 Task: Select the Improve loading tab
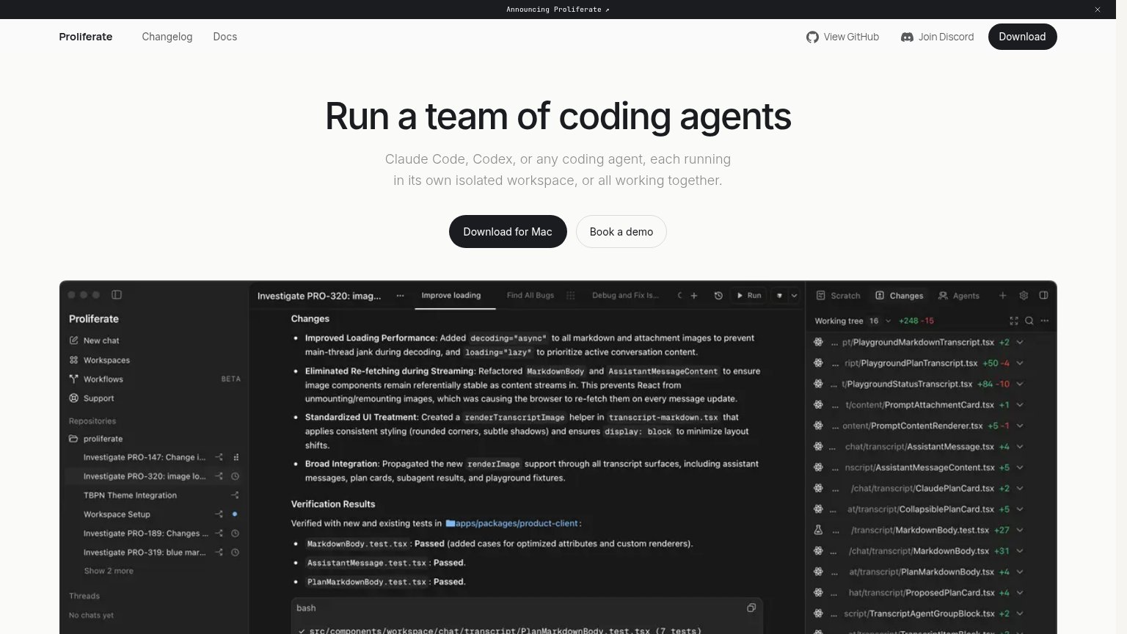[451, 295]
